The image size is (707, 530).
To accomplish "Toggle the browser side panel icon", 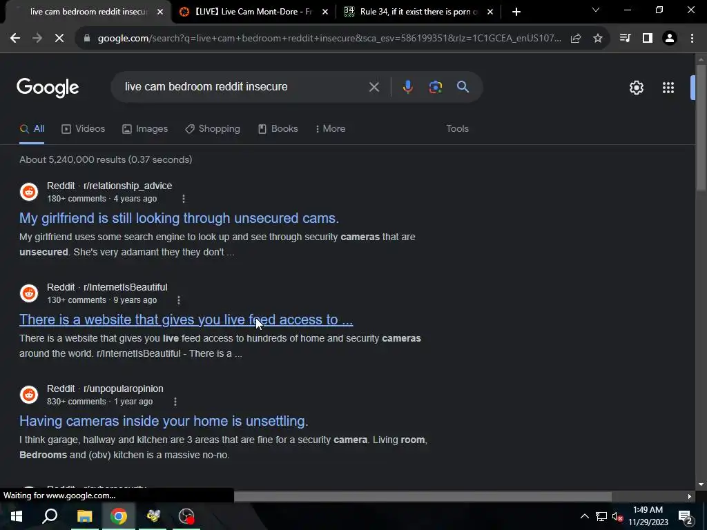I will click(x=648, y=39).
